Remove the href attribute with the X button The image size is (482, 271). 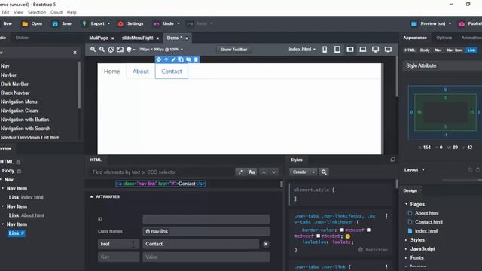(x=266, y=244)
